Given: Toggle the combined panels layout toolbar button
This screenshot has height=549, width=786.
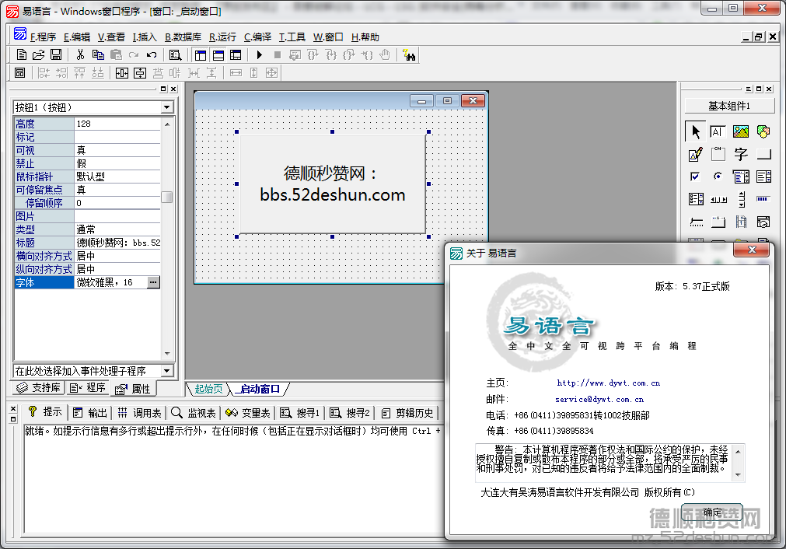Looking at the screenshot, I should click(x=236, y=54).
